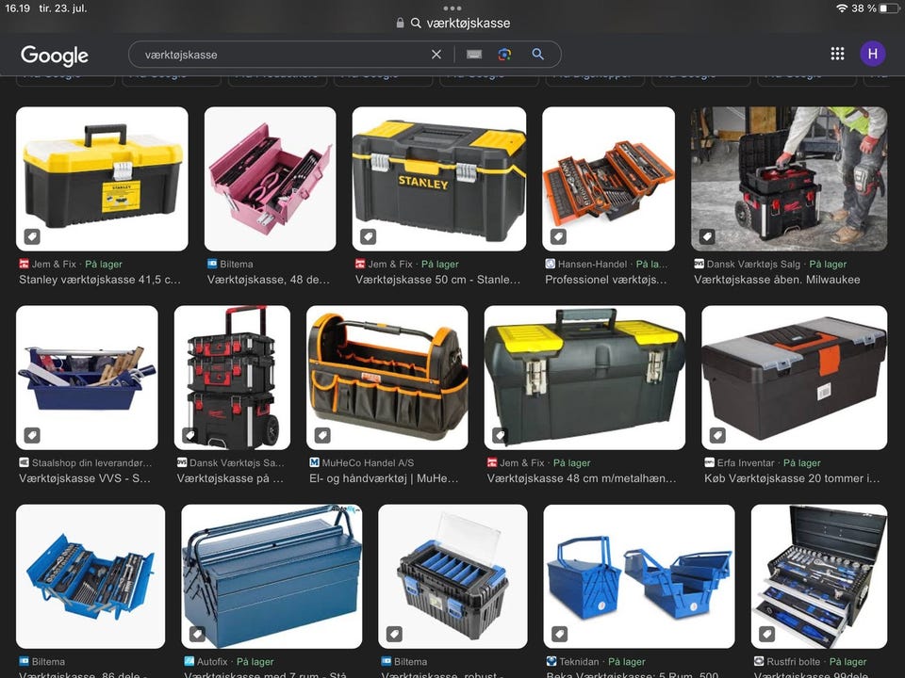Click product tag icon on Erfa Inventar image
Image resolution: width=905 pixels, height=678 pixels.
pyautogui.click(x=717, y=435)
